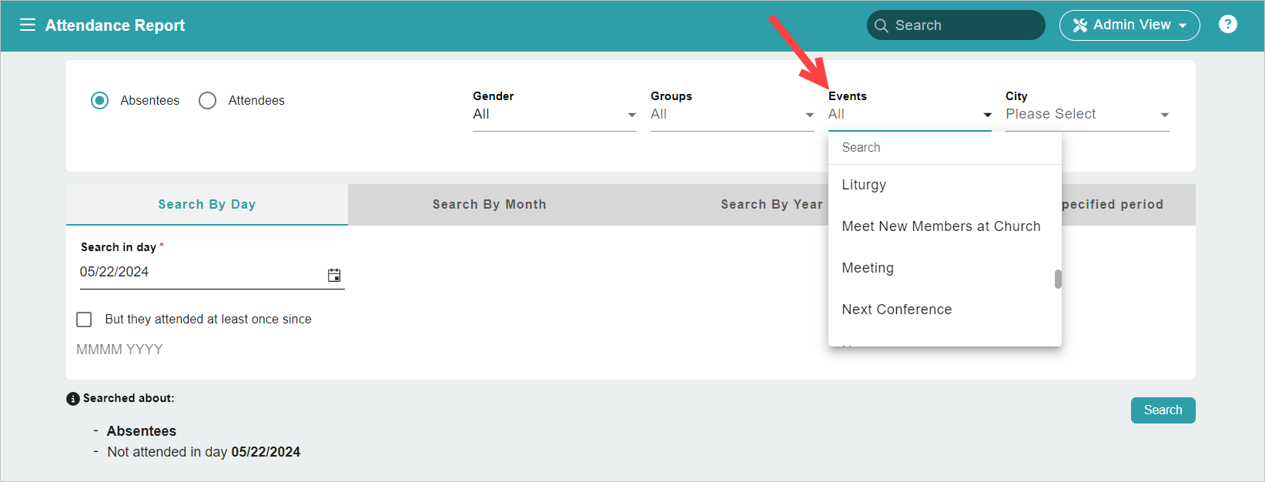The width and height of the screenshot is (1265, 482).
Task: Choose Meet New Members at Church event
Action: [x=945, y=226]
